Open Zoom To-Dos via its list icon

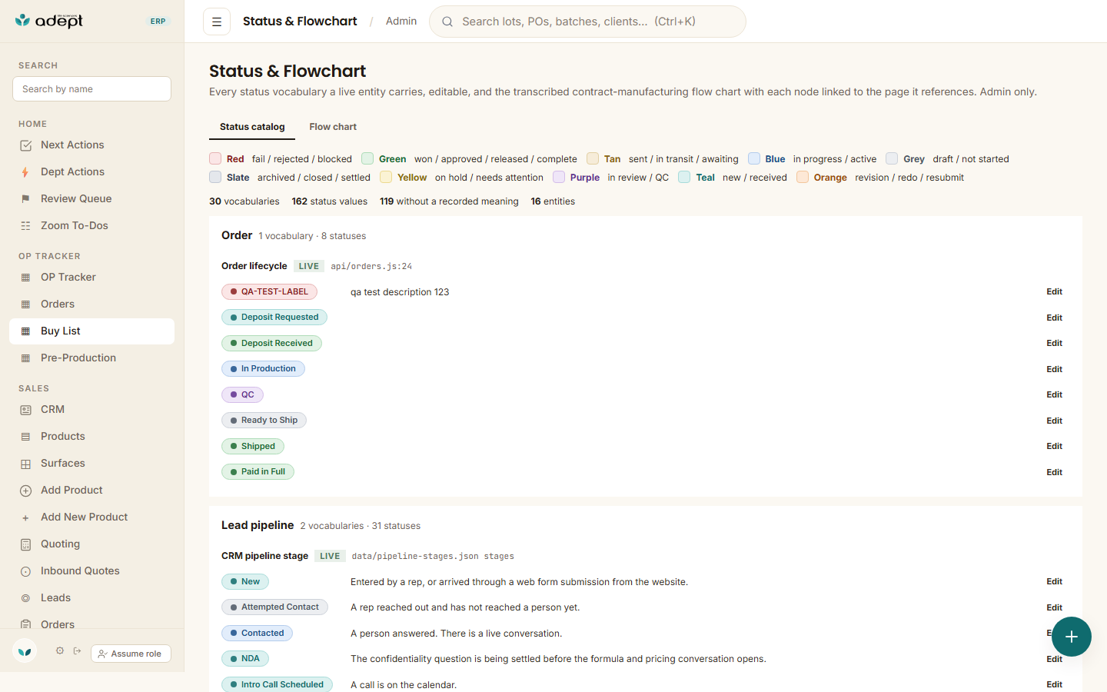(x=25, y=226)
